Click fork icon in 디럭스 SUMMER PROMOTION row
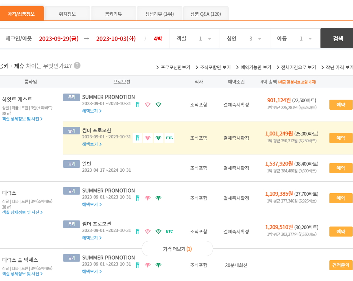The height and width of the screenshot is (281, 353). [138, 198]
